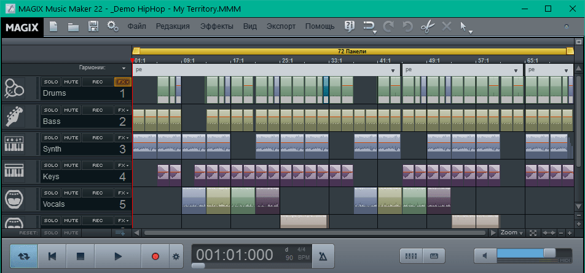Screen dimensions: 585x273
Task: Click the undo arrow icon
Action: pos(408,27)
